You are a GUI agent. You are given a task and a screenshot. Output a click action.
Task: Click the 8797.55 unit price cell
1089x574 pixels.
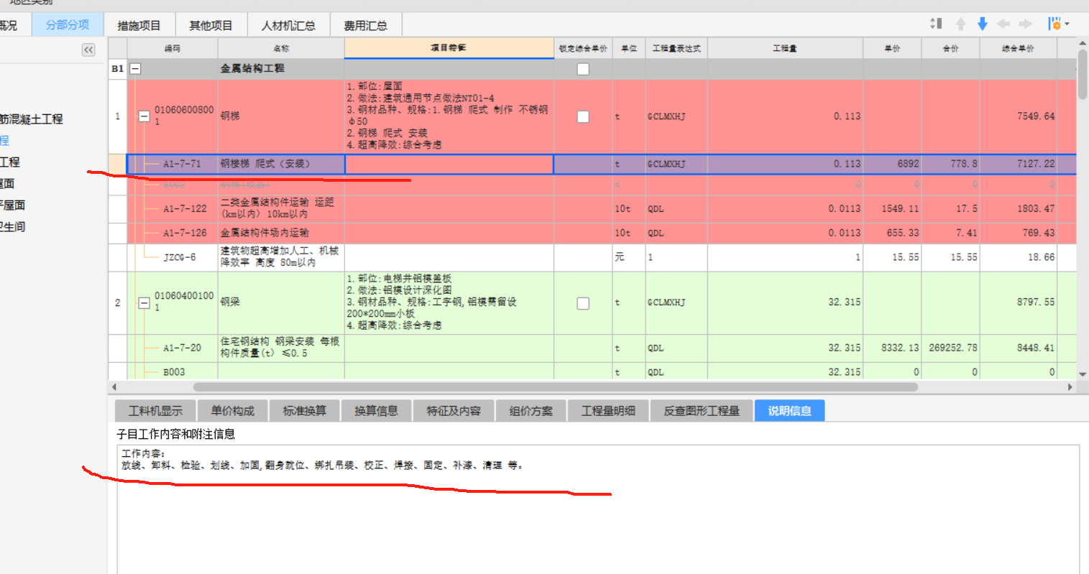click(x=1018, y=303)
